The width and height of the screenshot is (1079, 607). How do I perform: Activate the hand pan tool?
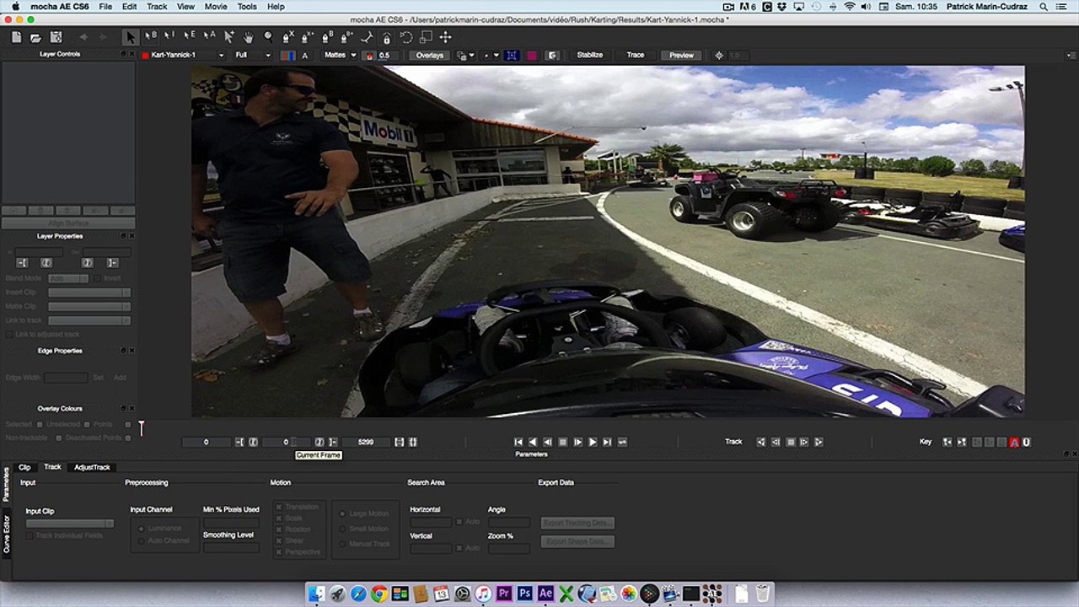249,37
